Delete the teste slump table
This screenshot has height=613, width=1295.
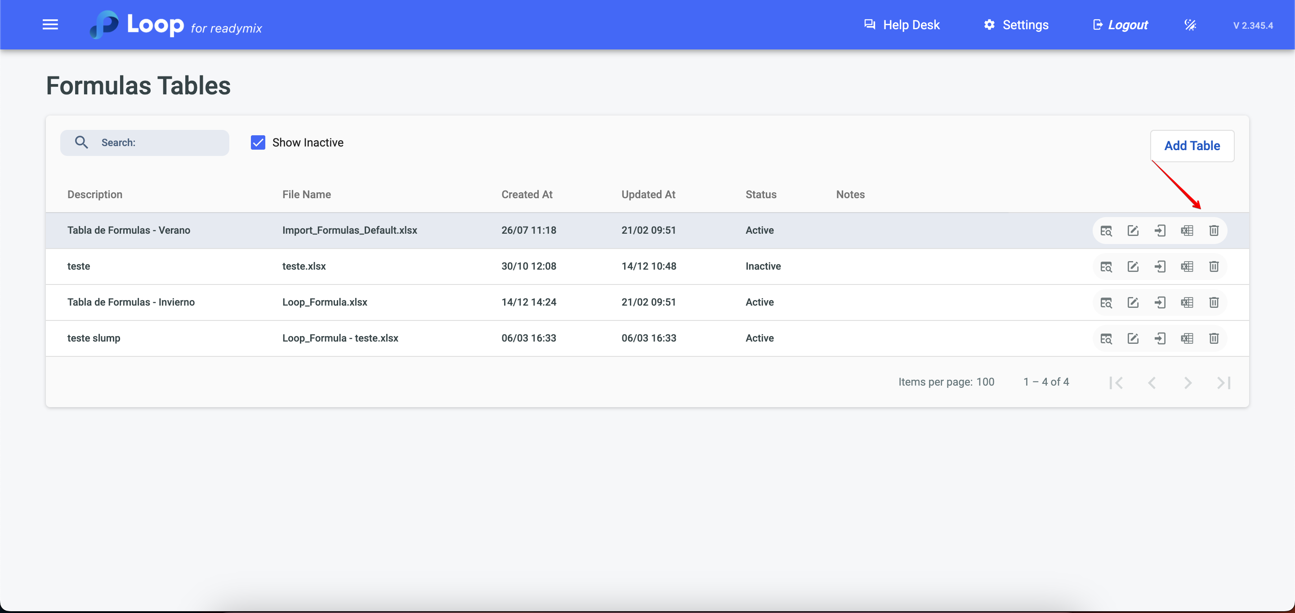(x=1214, y=339)
